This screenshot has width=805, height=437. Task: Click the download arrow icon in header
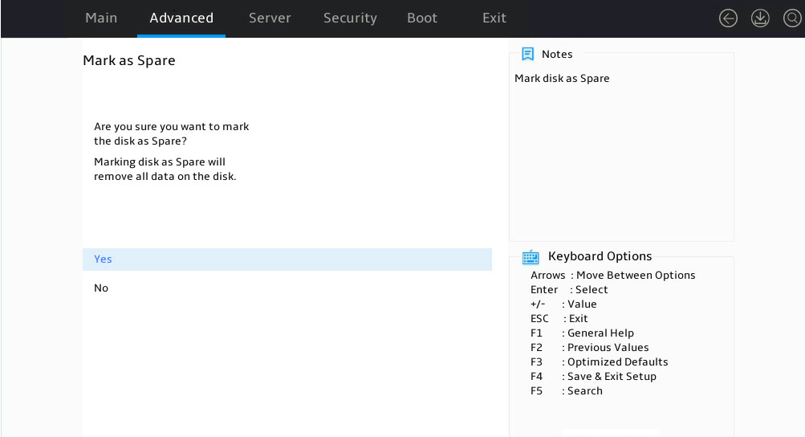coord(760,18)
